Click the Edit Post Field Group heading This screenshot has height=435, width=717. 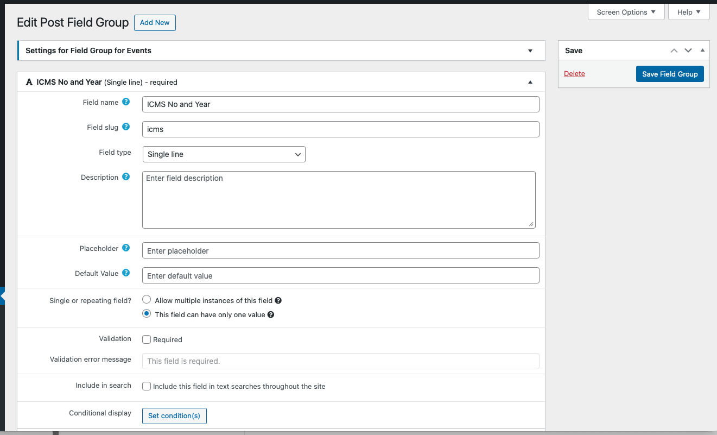(x=73, y=22)
